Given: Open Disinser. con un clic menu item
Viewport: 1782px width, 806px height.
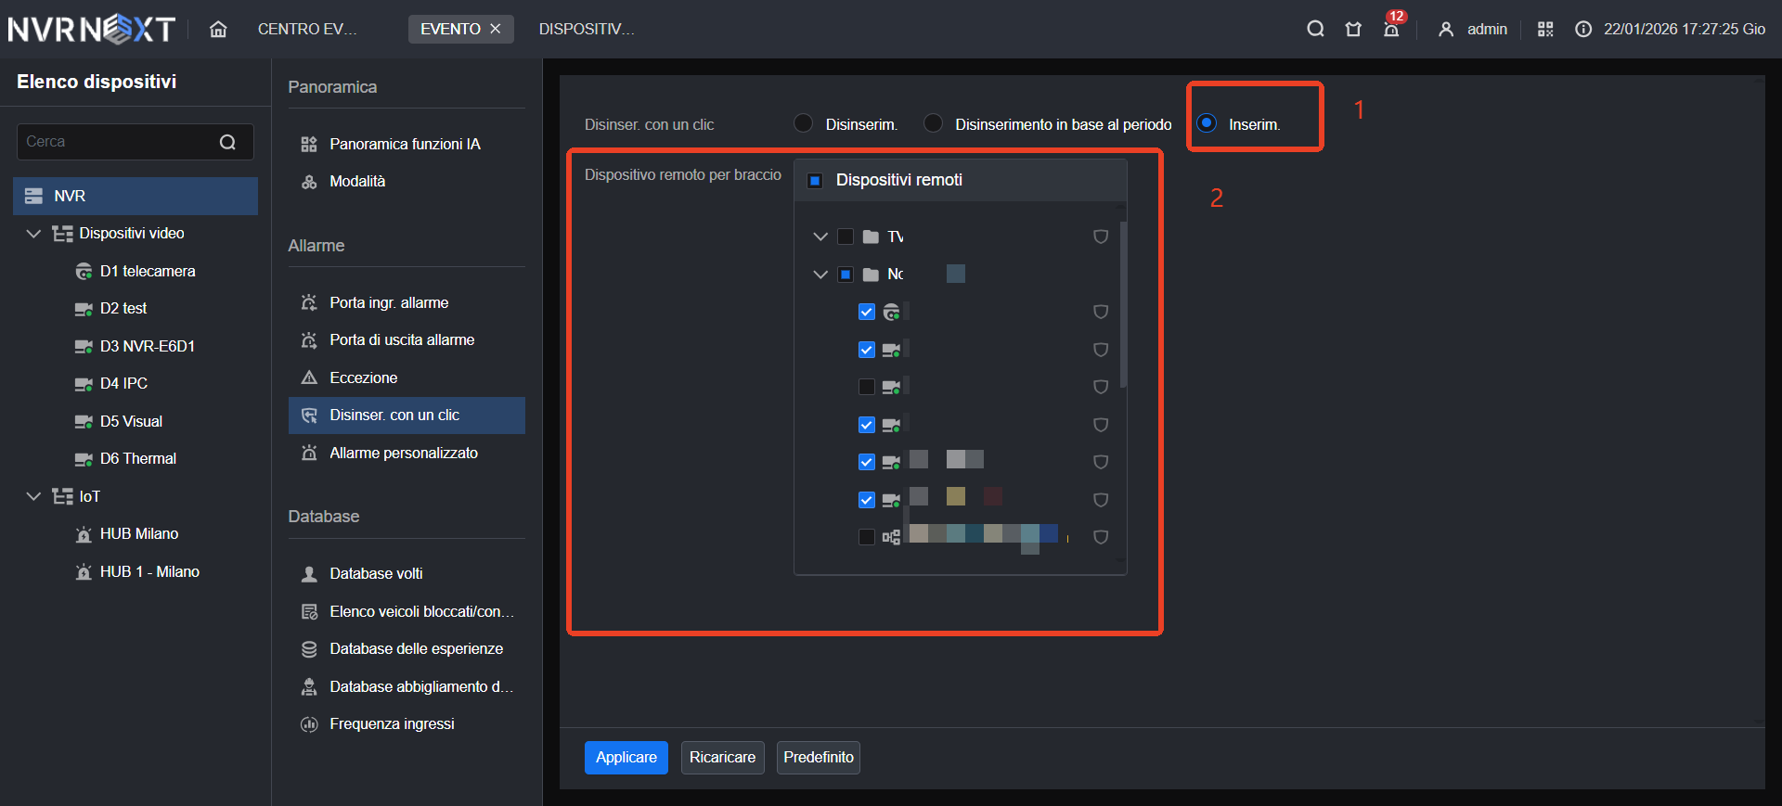Looking at the screenshot, I should tap(407, 415).
